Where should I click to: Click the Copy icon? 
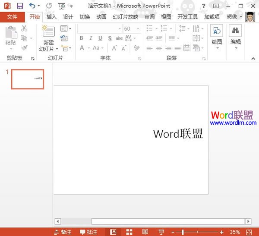tap(24, 38)
